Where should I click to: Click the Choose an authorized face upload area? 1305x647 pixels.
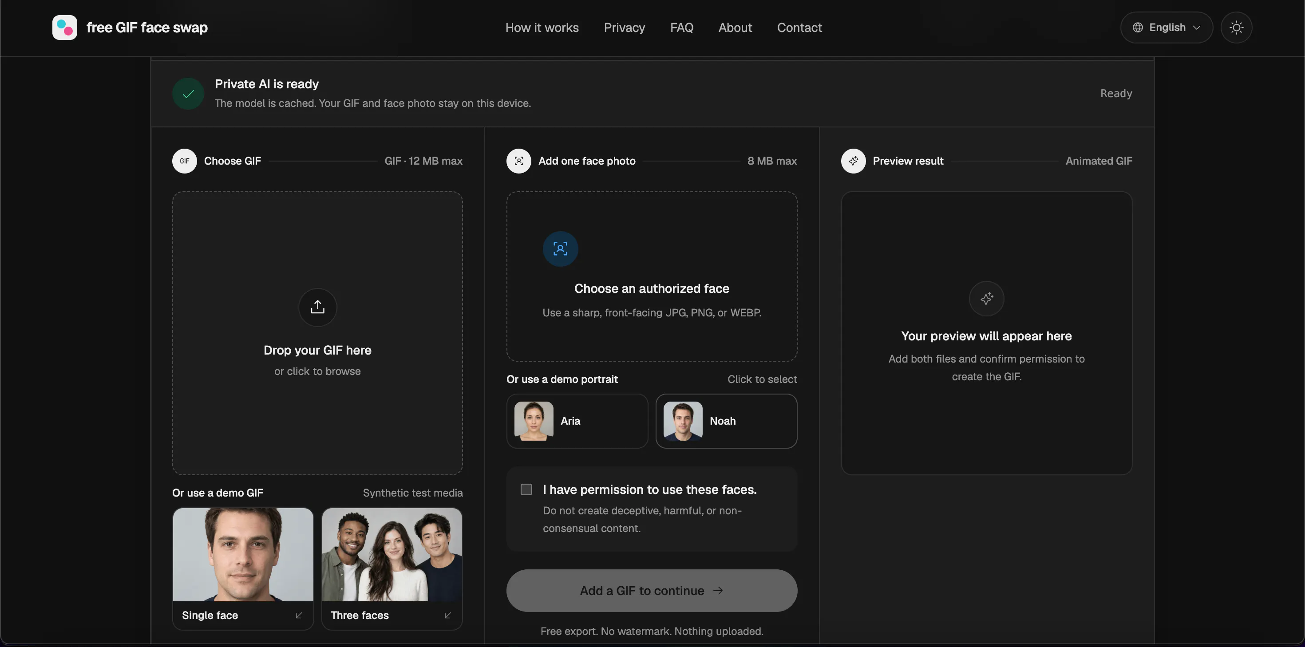pos(652,276)
